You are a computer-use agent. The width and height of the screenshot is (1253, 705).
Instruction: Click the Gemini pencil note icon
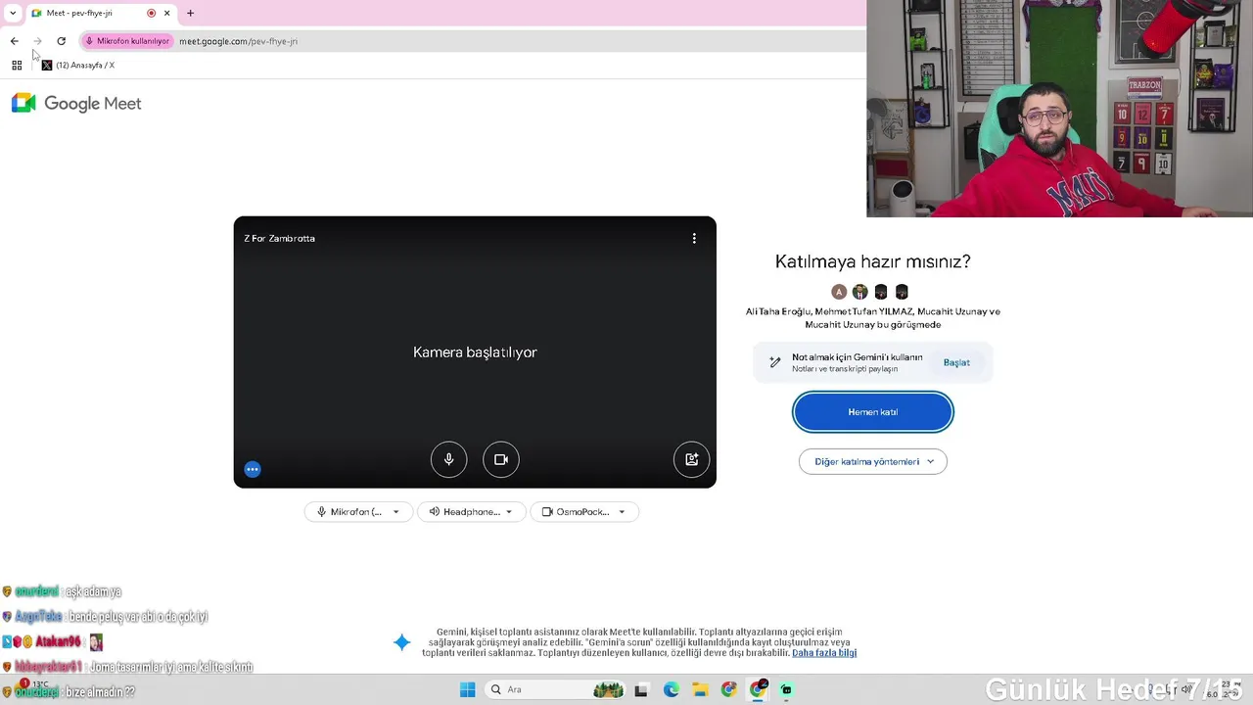775,362
